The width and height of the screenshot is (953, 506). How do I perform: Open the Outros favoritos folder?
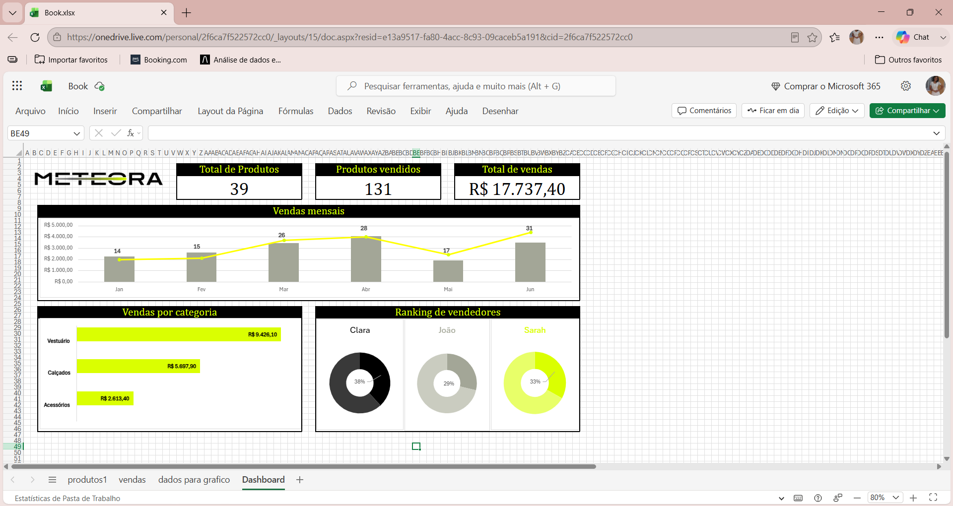tap(908, 60)
